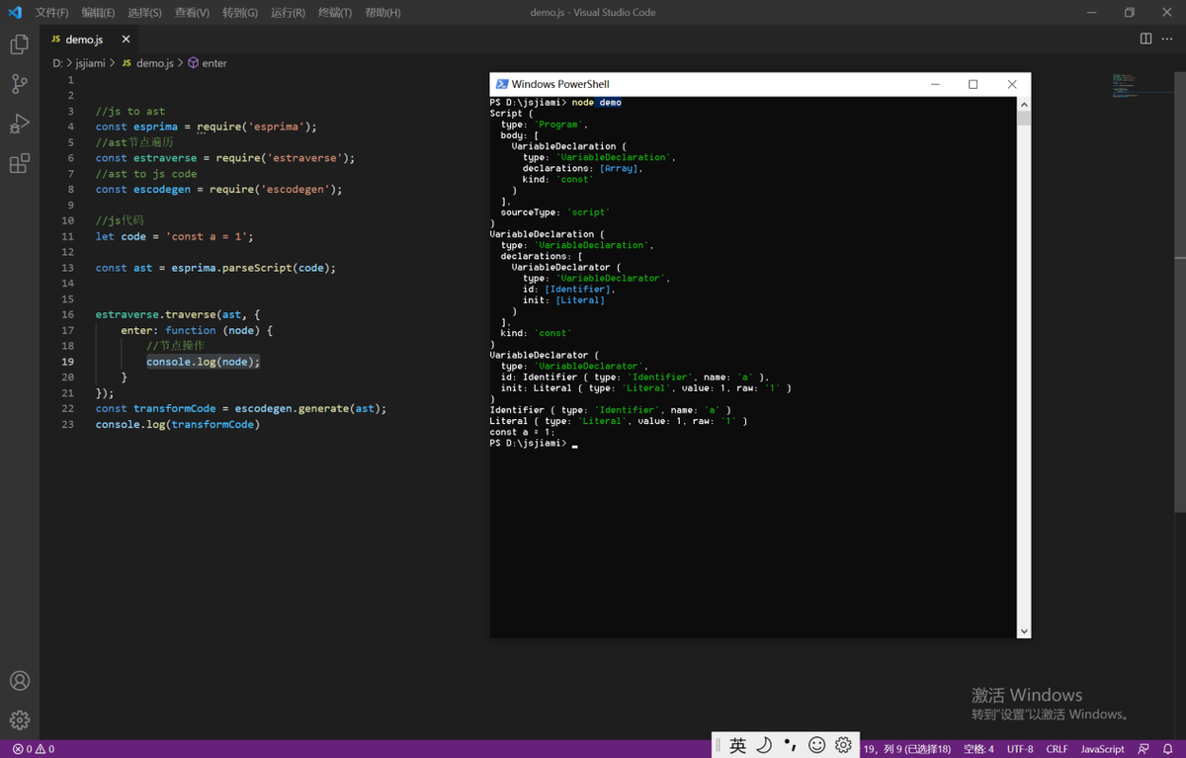Image resolution: width=1186 pixels, height=758 pixels.
Task: Open the Manage gear in activity bar
Action: point(19,720)
